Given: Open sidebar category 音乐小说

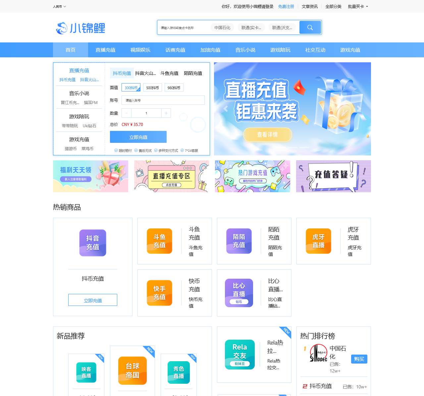Looking at the screenshot, I should click(79, 93).
